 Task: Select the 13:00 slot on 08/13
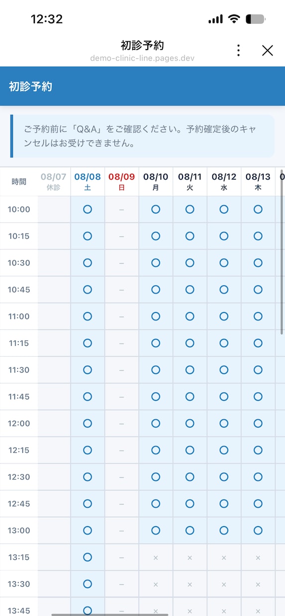point(258,531)
